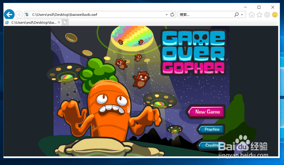The width and height of the screenshot is (284, 165).
Task: Expand the address bar history dropdown
Action: click(166, 15)
